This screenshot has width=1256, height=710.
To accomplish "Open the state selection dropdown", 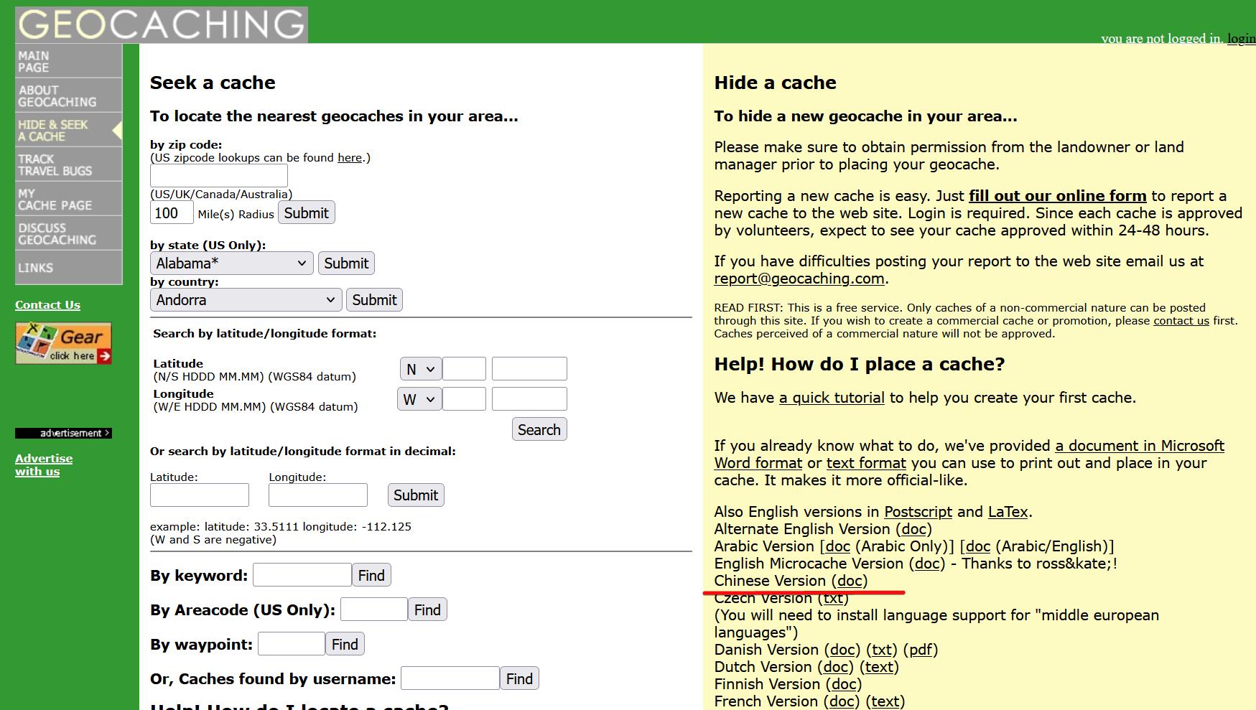I will click(231, 263).
